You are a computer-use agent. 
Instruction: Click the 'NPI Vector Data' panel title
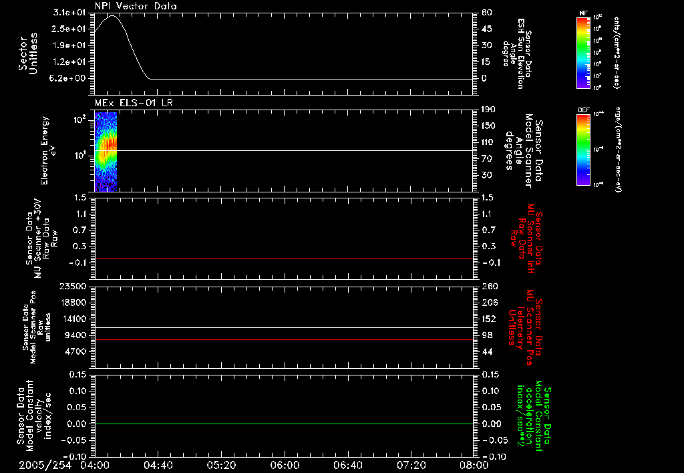[136, 6]
